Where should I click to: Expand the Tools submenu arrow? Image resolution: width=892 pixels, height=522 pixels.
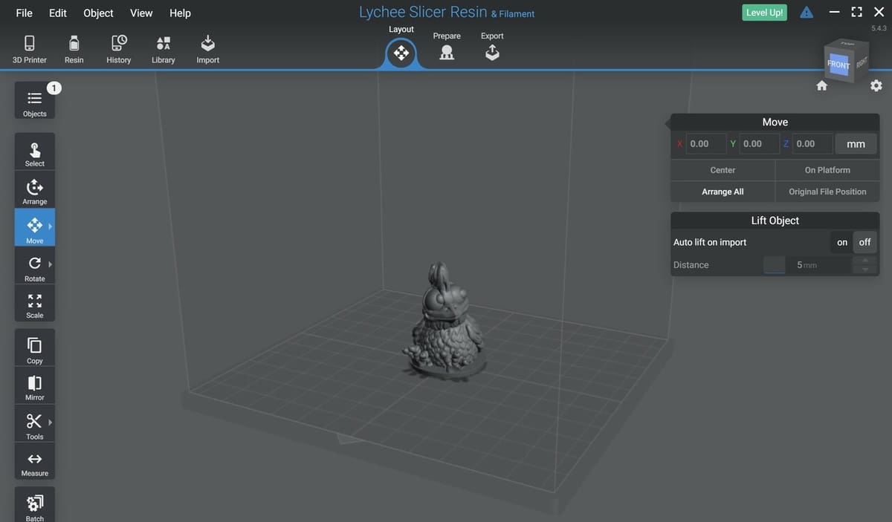(x=51, y=423)
